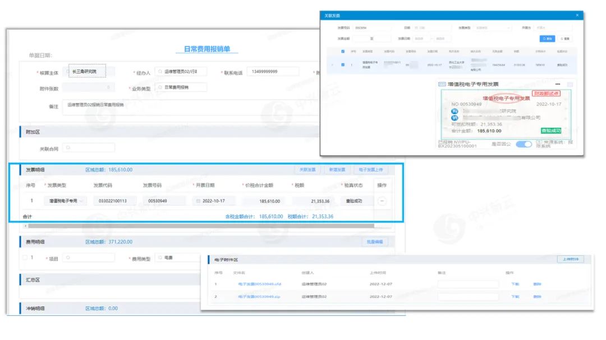Viewport: 606px width, 340px height.
Task: Click the 备注 input of attachment row 2
Action: coord(468,297)
